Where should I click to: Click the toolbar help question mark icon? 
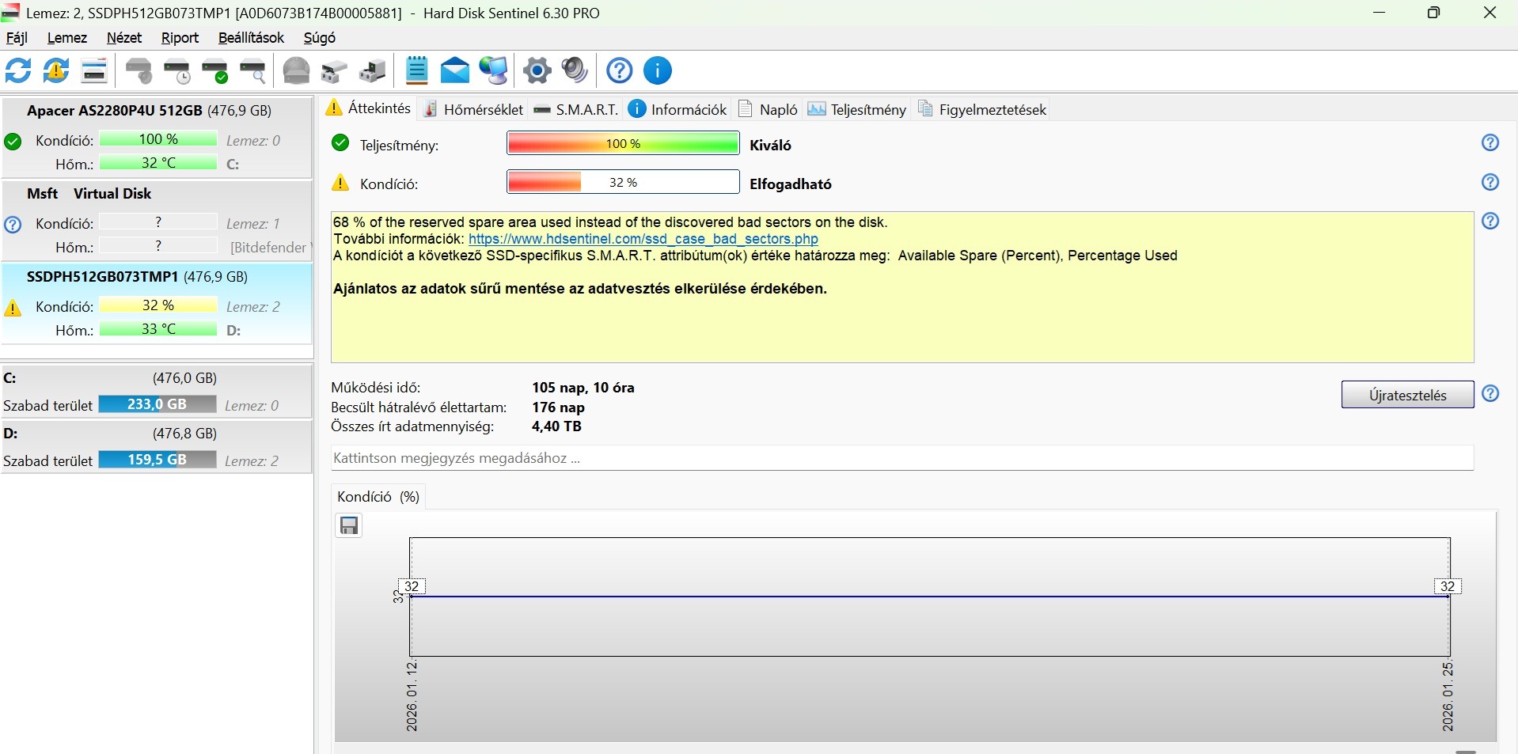coord(620,70)
